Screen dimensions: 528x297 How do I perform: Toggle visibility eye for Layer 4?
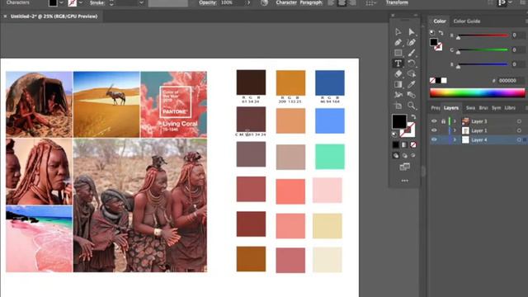434,139
